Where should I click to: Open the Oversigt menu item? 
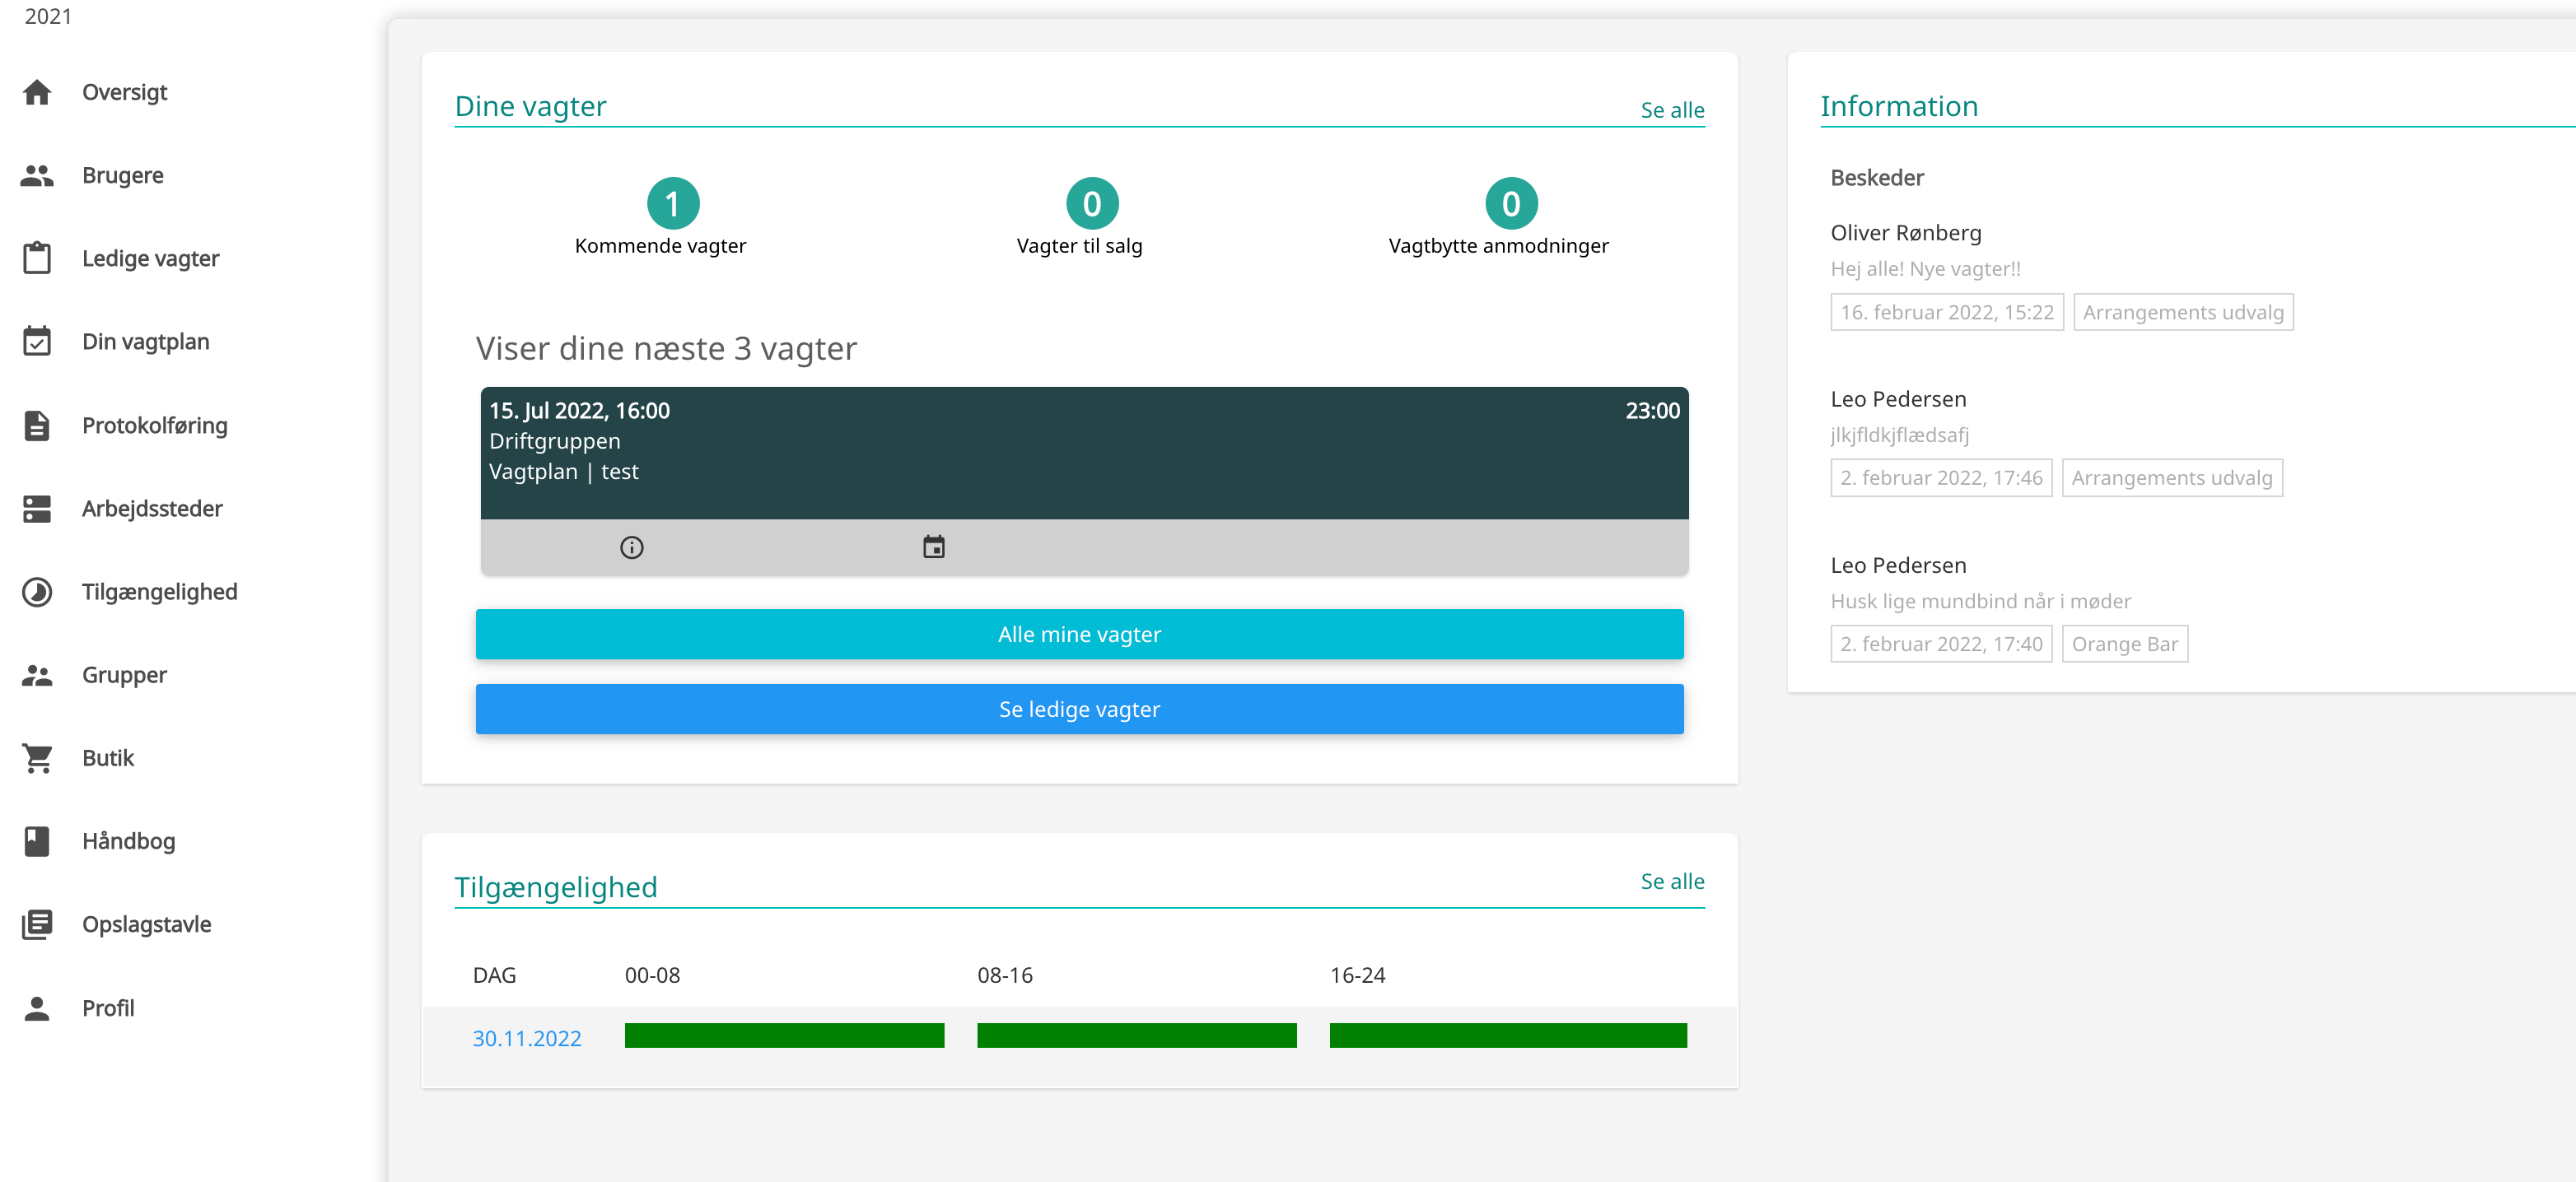tap(125, 92)
